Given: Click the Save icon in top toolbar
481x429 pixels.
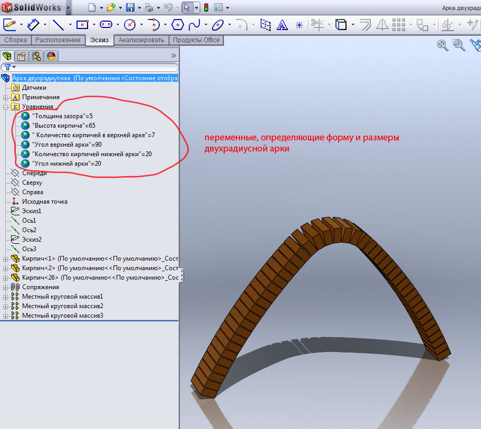Looking at the screenshot, I should tap(130, 7).
